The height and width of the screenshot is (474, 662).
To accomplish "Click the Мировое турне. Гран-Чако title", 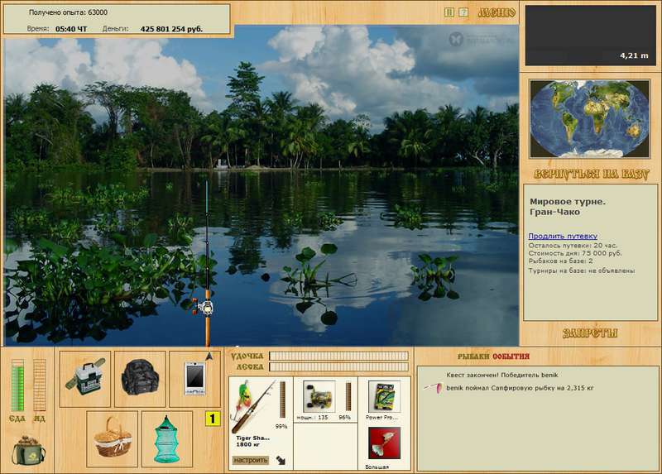I will click(568, 207).
